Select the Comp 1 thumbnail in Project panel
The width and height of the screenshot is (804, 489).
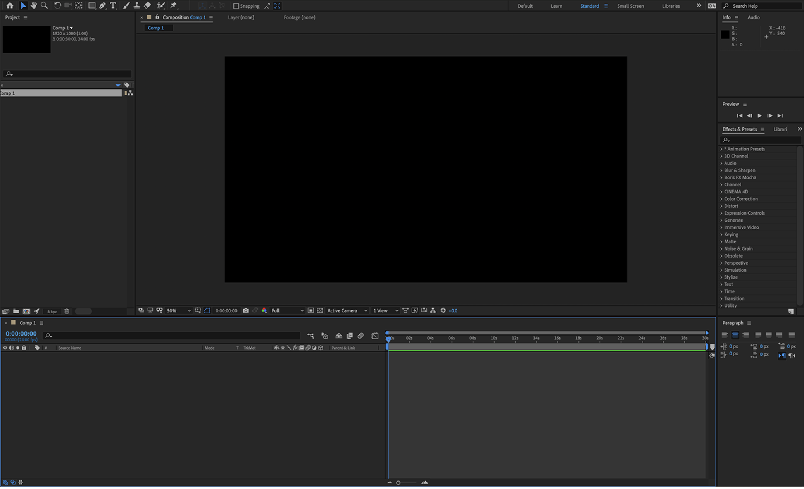tap(26, 39)
